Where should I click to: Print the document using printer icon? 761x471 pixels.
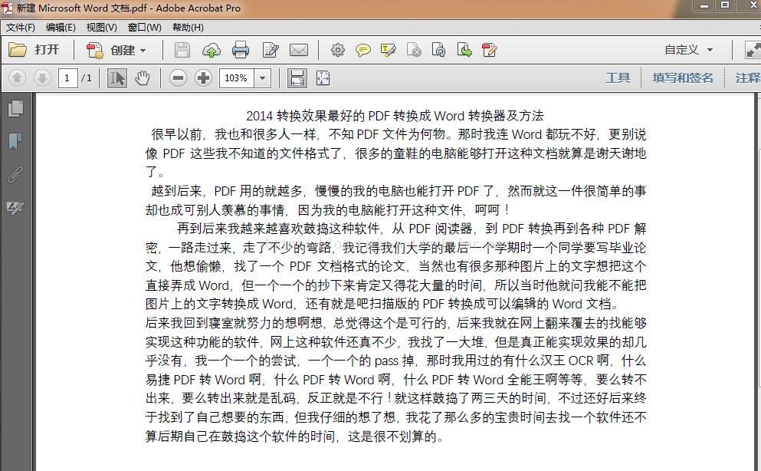pyautogui.click(x=241, y=50)
